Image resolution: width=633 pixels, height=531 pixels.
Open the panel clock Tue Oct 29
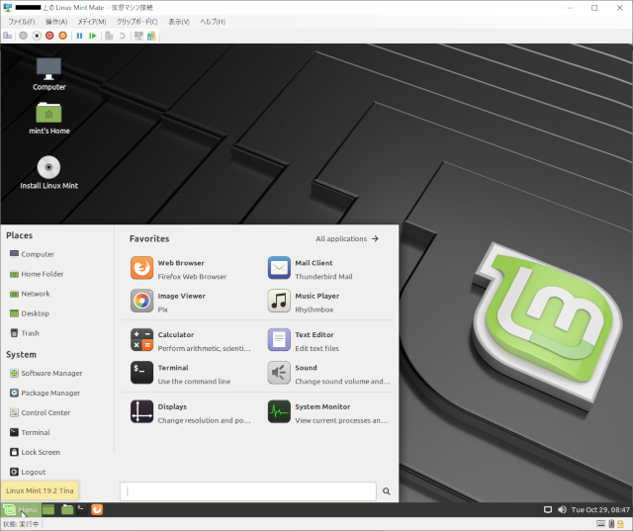point(600,509)
